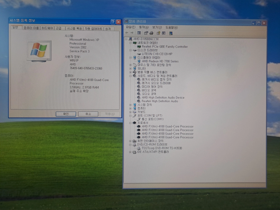This screenshot has width=280, height=210.
Task: Click the speaker icon beside AMD High Definition Audio
Action: (139, 97)
